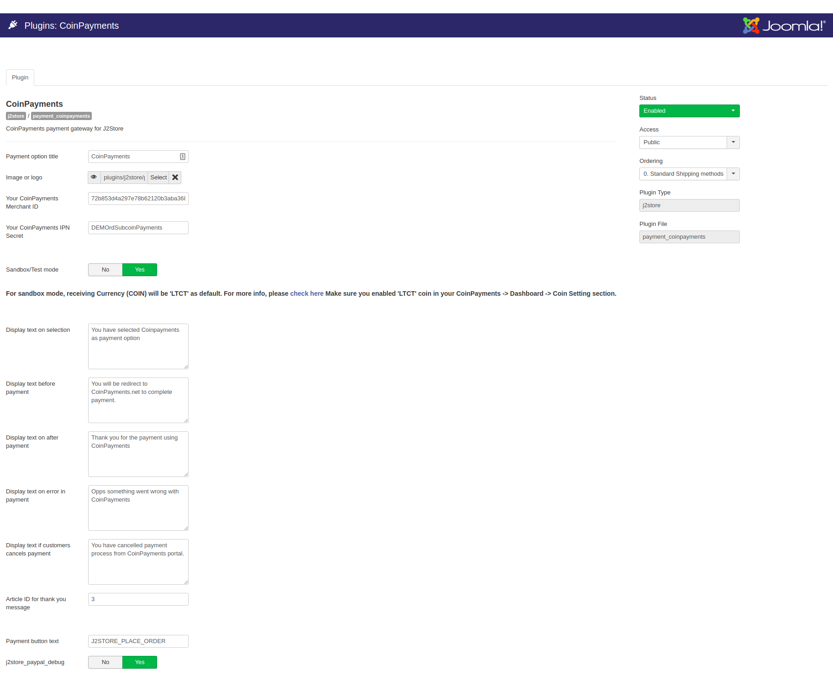Edit the IPN Secret field
This screenshot has width=833, height=686.
point(138,228)
